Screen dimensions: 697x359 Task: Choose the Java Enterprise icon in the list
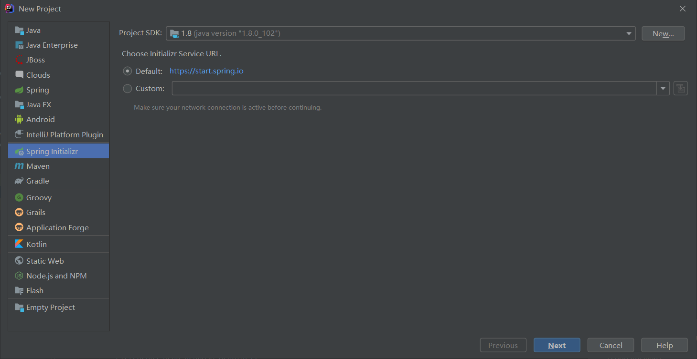point(19,45)
